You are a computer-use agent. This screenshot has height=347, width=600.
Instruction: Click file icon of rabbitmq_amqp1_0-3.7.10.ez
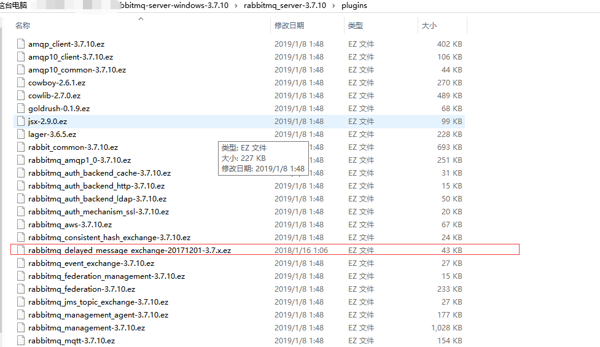pos(21,160)
